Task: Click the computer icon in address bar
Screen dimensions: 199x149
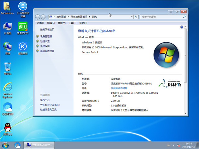Action: click(x=51, y=17)
